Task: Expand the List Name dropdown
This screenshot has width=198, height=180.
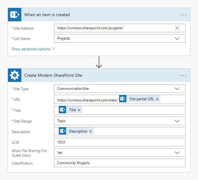Action: point(177,38)
